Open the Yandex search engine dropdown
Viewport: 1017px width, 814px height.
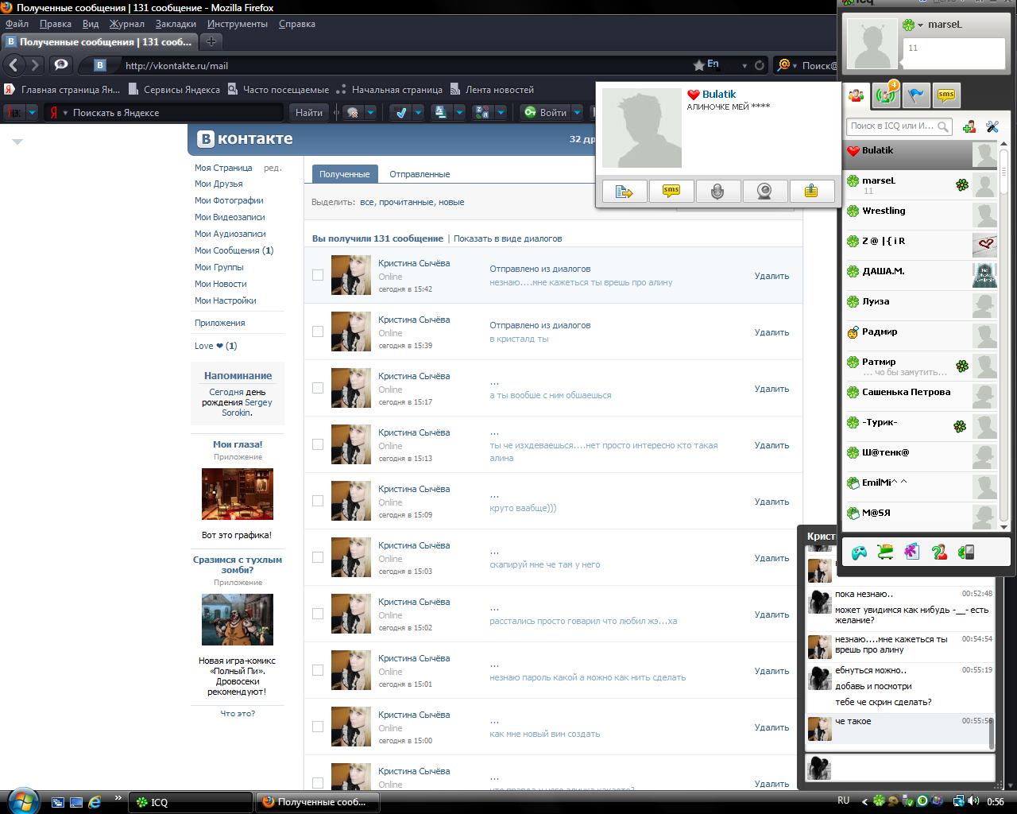click(x=65, y=113)
